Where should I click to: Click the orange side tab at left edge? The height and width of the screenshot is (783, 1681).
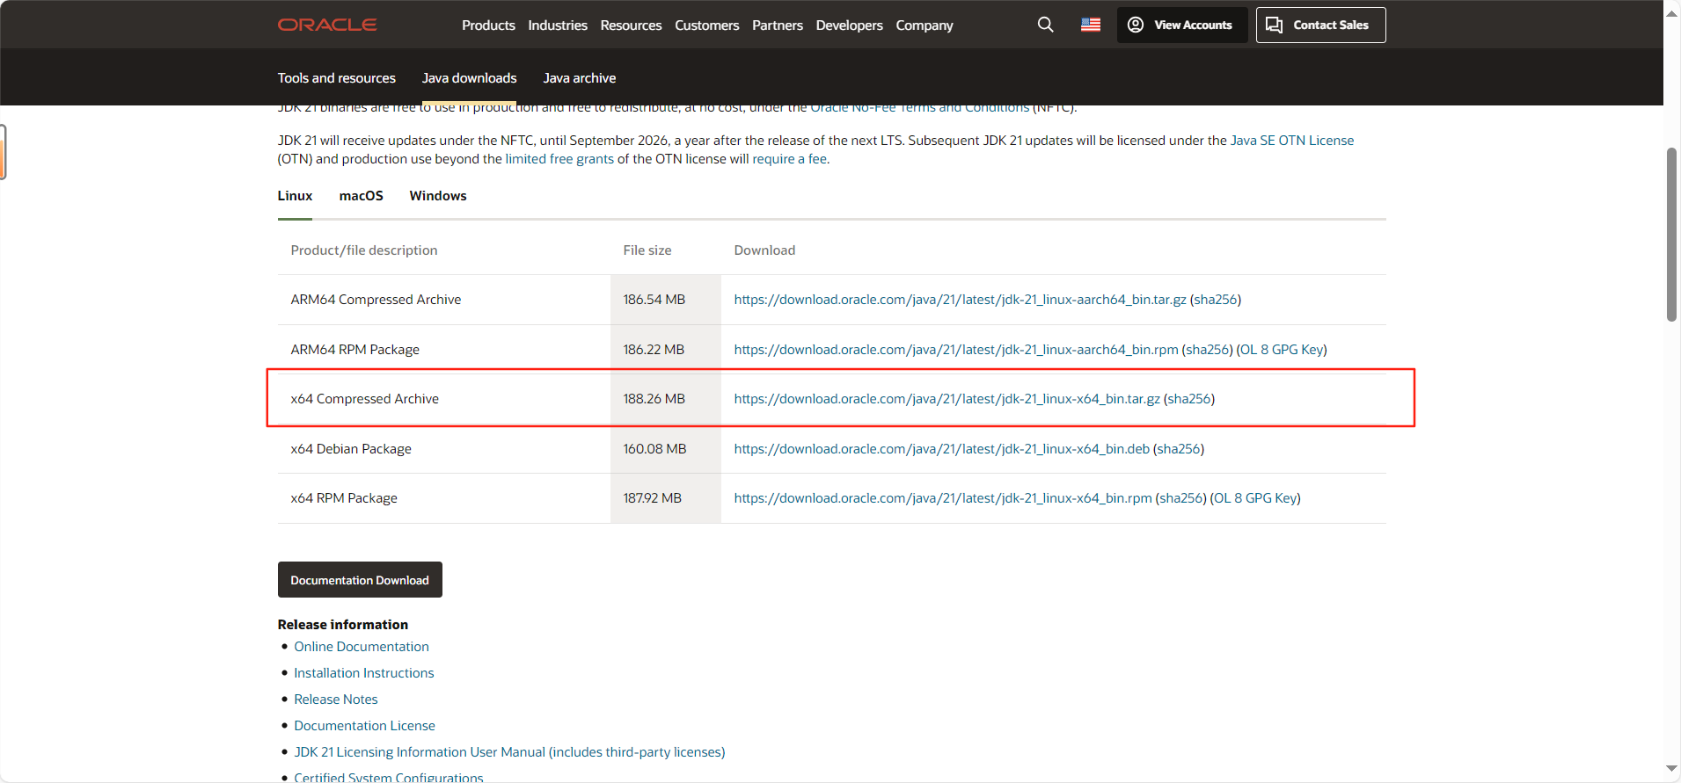tap(3, 152)
